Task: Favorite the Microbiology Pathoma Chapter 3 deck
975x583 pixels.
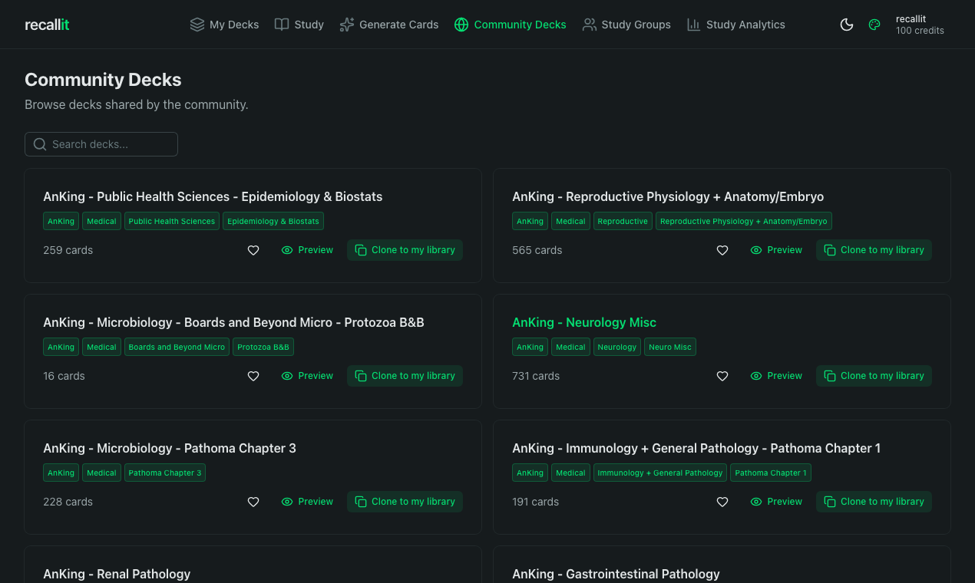Action: coord(253,502)
